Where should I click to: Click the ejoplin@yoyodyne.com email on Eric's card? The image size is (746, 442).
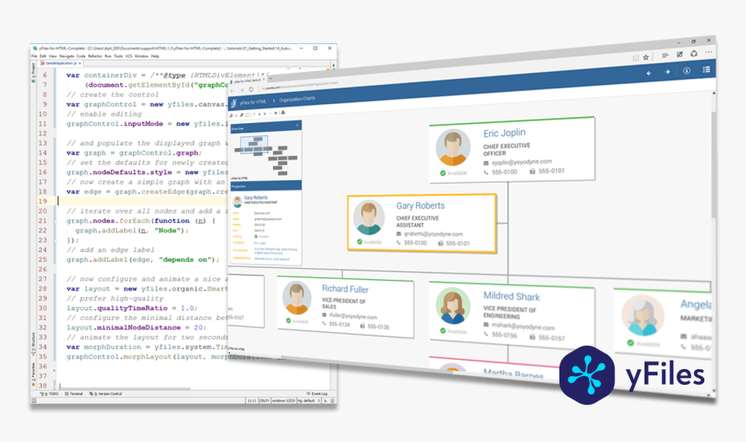click(521, 161)
